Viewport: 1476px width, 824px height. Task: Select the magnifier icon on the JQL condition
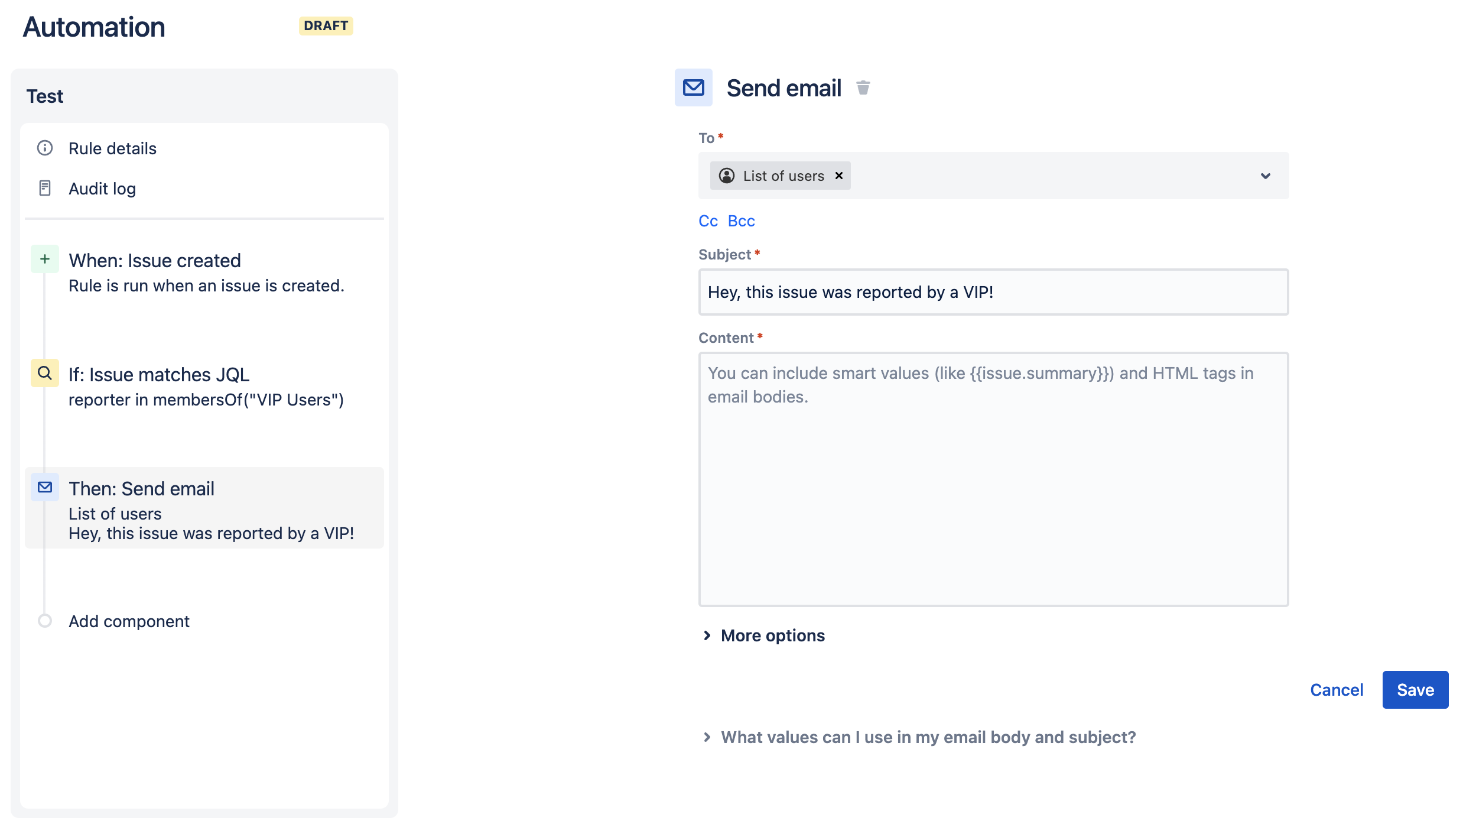coord(44,374)
